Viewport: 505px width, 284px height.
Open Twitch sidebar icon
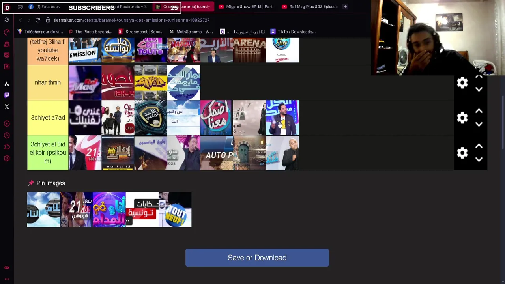(x=7, y=95)
